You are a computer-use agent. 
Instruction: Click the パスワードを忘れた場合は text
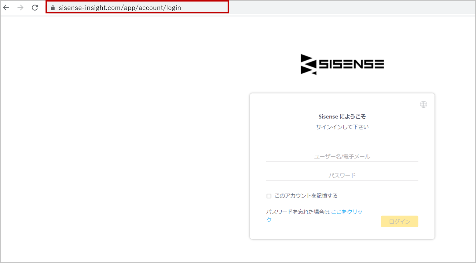(x=298, y=212)
